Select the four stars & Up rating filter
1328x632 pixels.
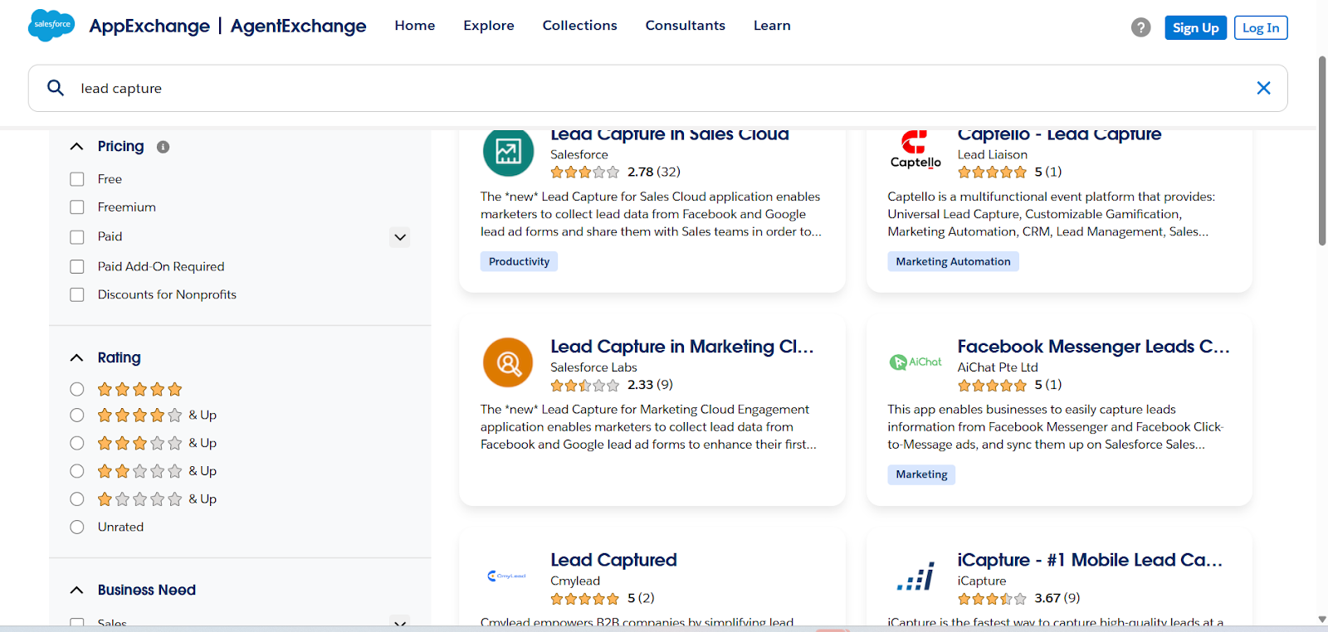(x=77, y=415)
